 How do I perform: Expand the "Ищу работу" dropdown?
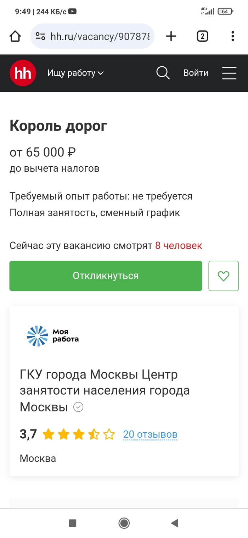tap(75, 73)
